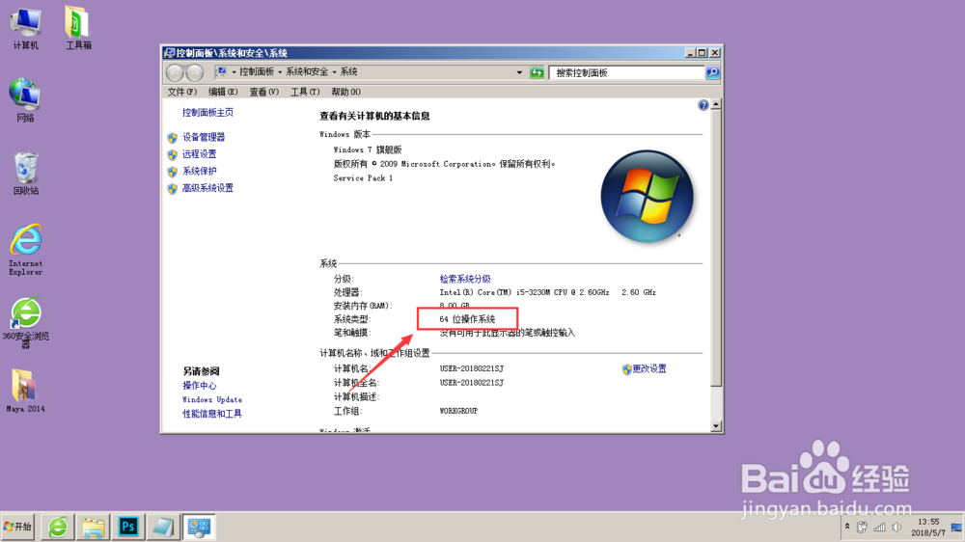Screen dimensions: 965x542
Task: Launch Internet Explorer from desktop
Action: [x=25, y=249]
